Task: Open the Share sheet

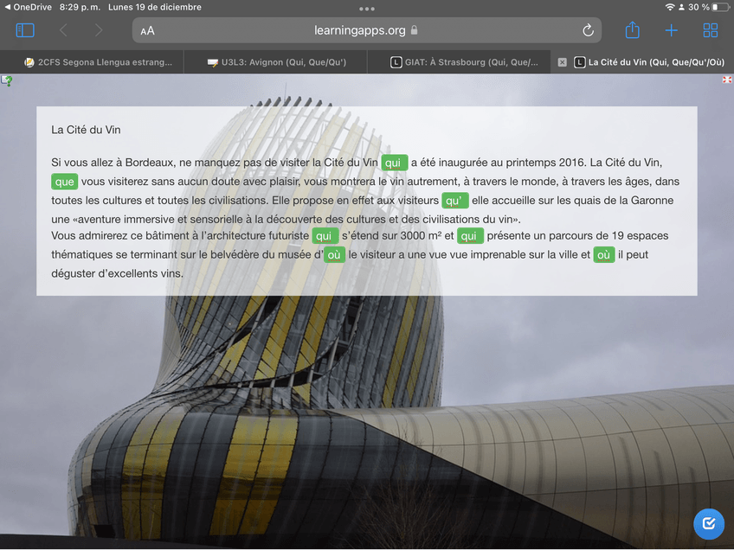Action: pos(633,30)
